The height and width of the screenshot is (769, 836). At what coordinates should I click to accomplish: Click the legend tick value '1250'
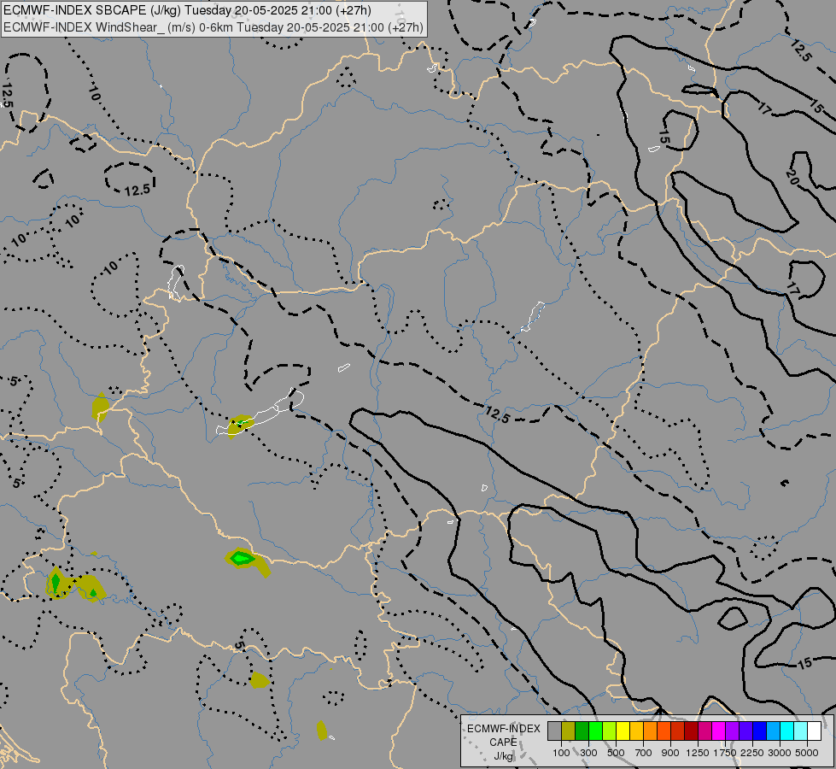pyautogui.click(x=698, y=753)
